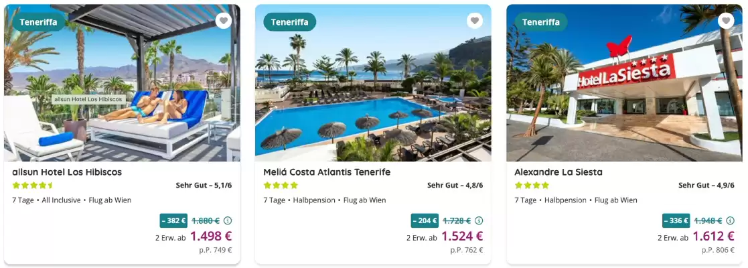This screenshot has height=268, width=748.
Task: Click the star rating of allsun Hotel
Action: pyautogui.click(x=32, y=186)
